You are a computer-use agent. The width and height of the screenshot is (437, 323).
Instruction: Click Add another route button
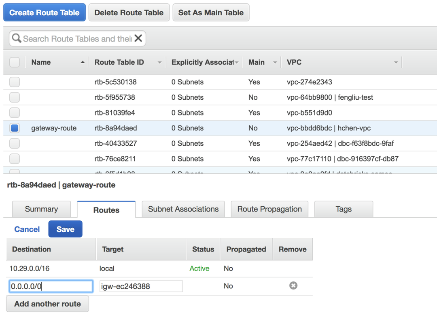(47, 304)
